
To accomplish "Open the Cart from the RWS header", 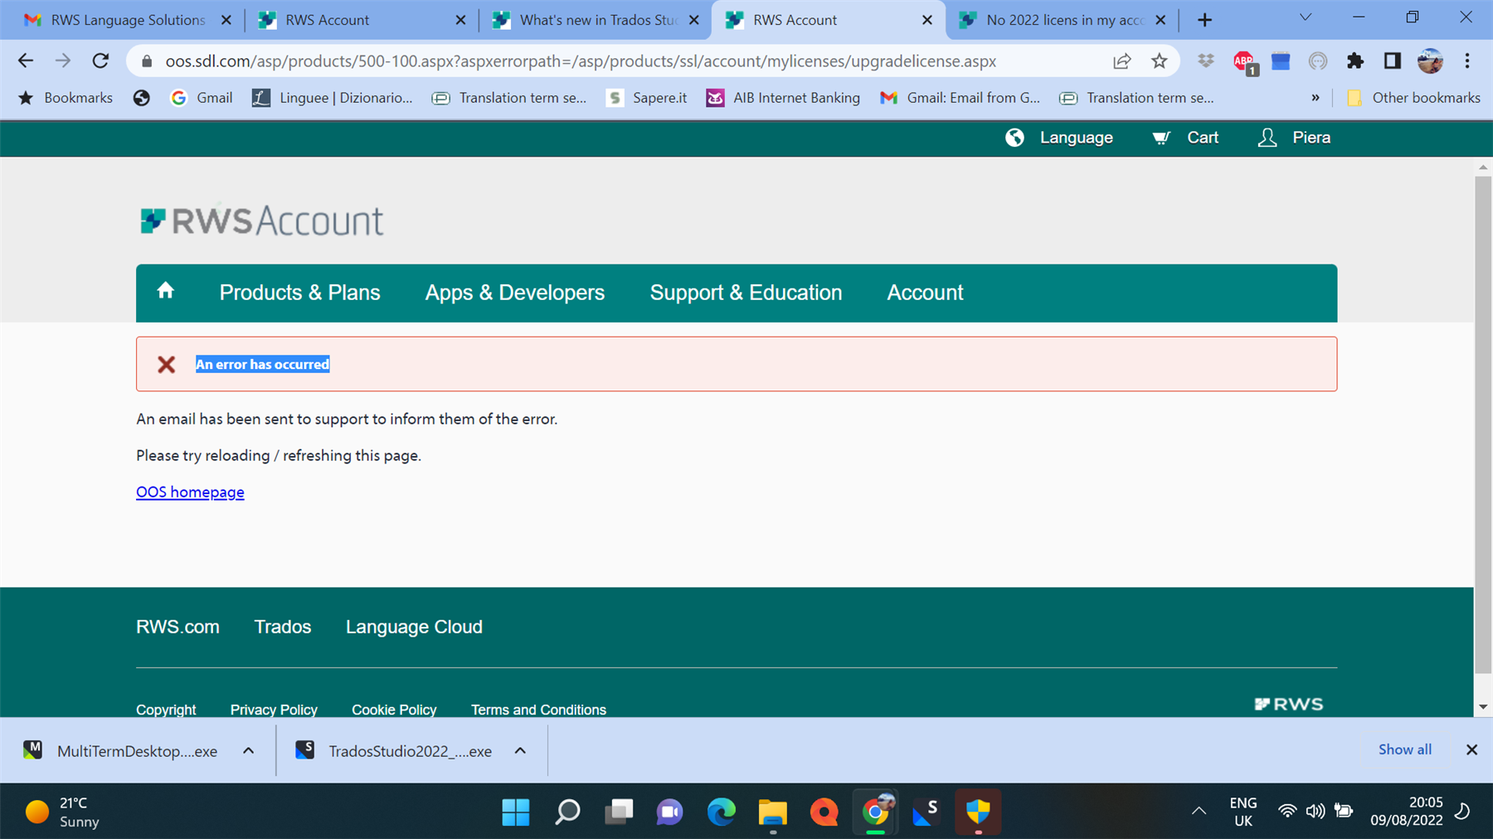I will click(x=1184, y=138).
